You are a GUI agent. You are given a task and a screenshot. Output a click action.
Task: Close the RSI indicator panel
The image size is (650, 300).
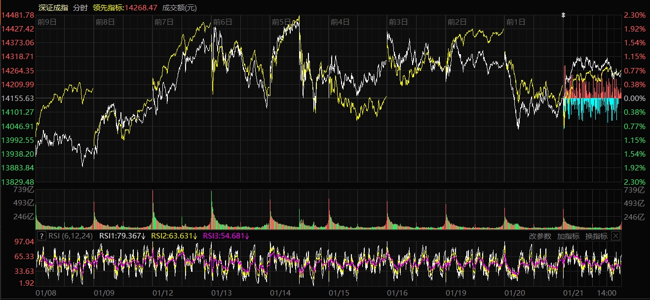(x=615, y=236)
